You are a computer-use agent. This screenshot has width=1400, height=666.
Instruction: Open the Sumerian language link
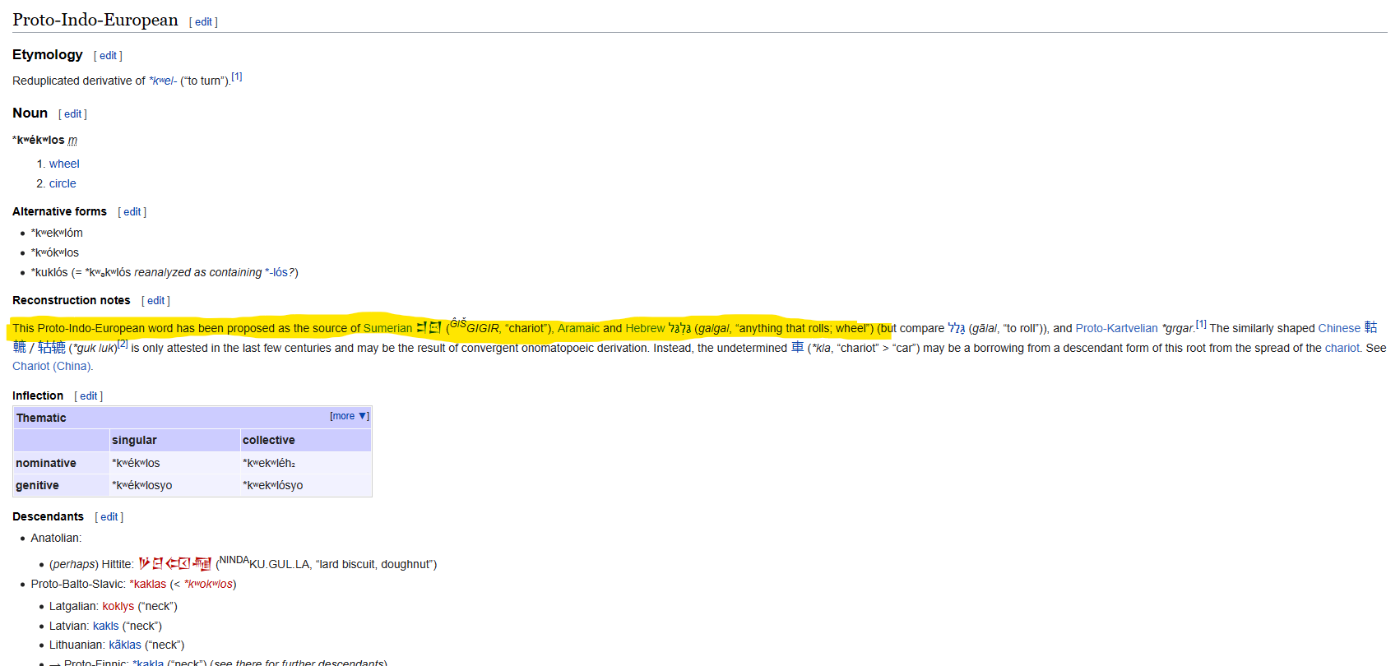[387, 328]
